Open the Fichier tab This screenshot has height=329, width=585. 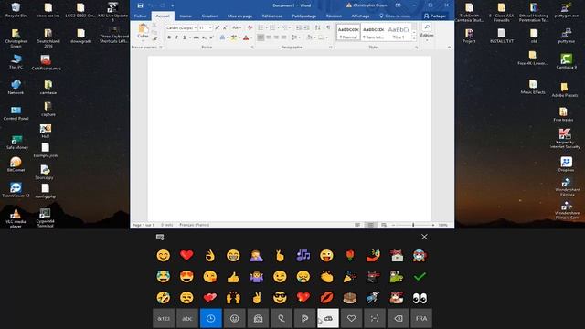coord(140,16)
